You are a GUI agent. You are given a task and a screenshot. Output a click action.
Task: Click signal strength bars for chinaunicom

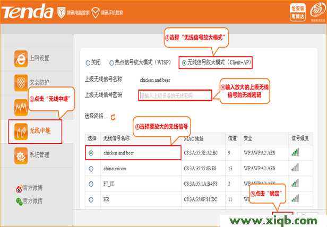(x=295, y=168)
